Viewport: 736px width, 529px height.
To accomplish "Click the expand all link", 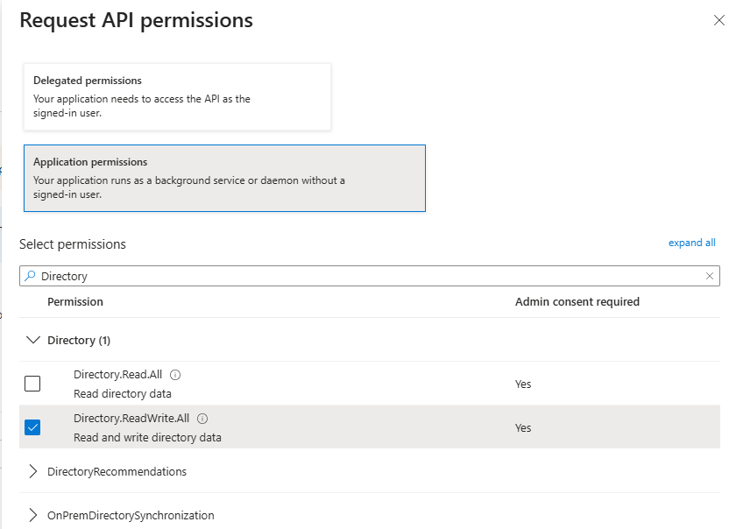I will click(691, 243).
